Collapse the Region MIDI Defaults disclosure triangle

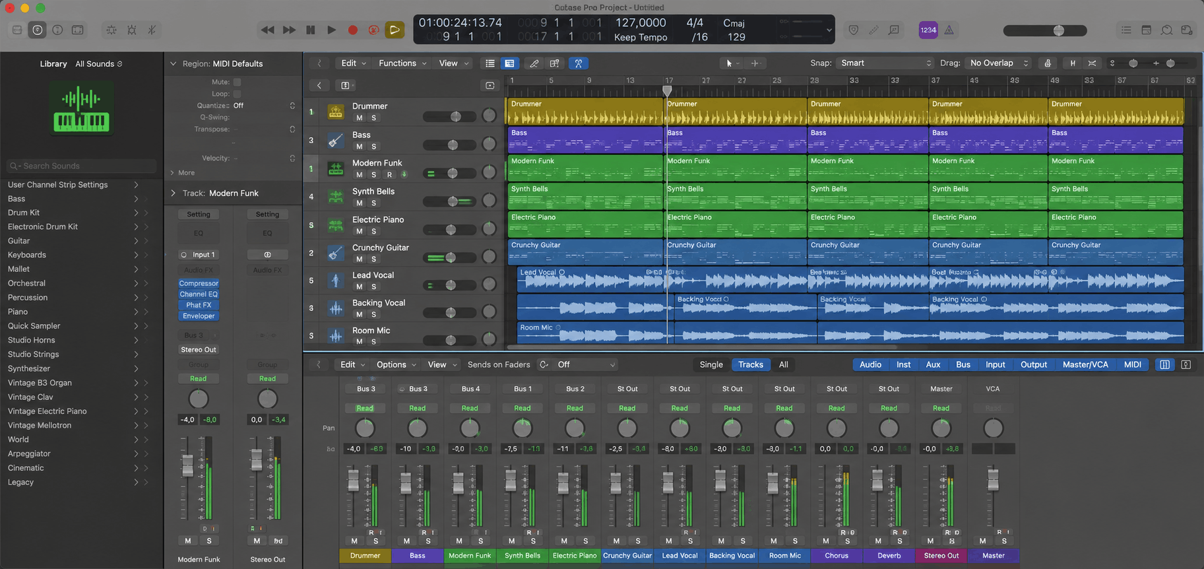[x=173, y=64]
